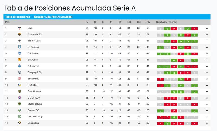Click the Guayaquil City crest icon
Screen dimensions: 217x131
[20, 72]
